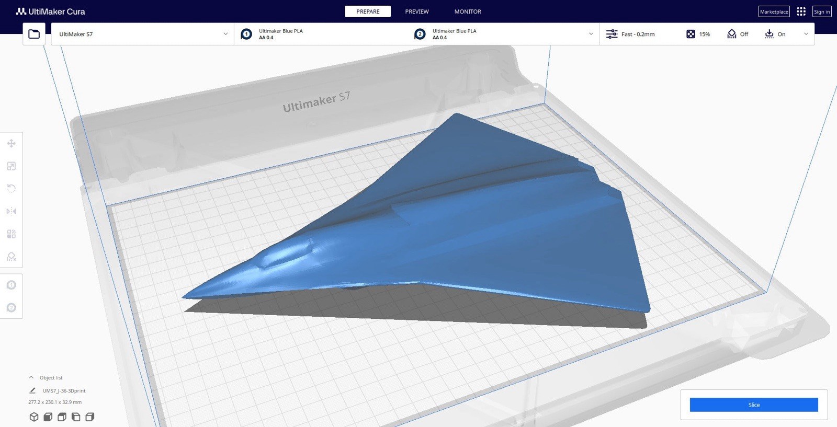Image resolution: width=837 pixels, height=427 pixels.
Task: Switch to right side view
Action: [x=90, y=417]
